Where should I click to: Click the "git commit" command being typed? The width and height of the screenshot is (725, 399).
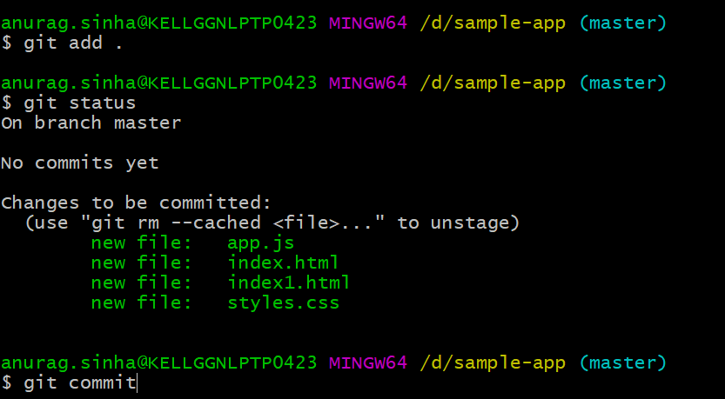[x=79, y=382]
